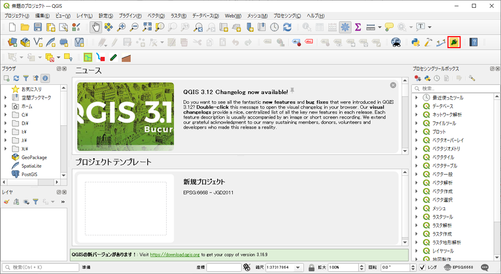
Task: Create a new blank project
Action: (x=12, y=27)
